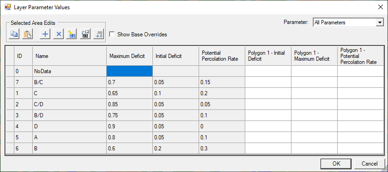
Task: Select the pencil Set Value icon
Action: [x=72, y=34]
